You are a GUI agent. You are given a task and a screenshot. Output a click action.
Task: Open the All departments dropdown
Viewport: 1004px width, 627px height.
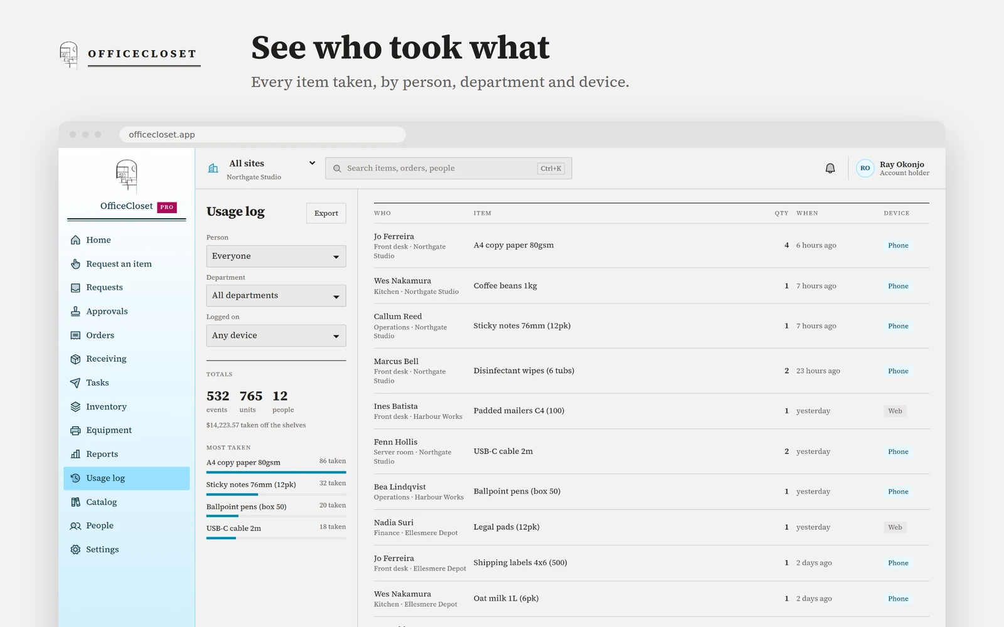[x=276, y=296]
